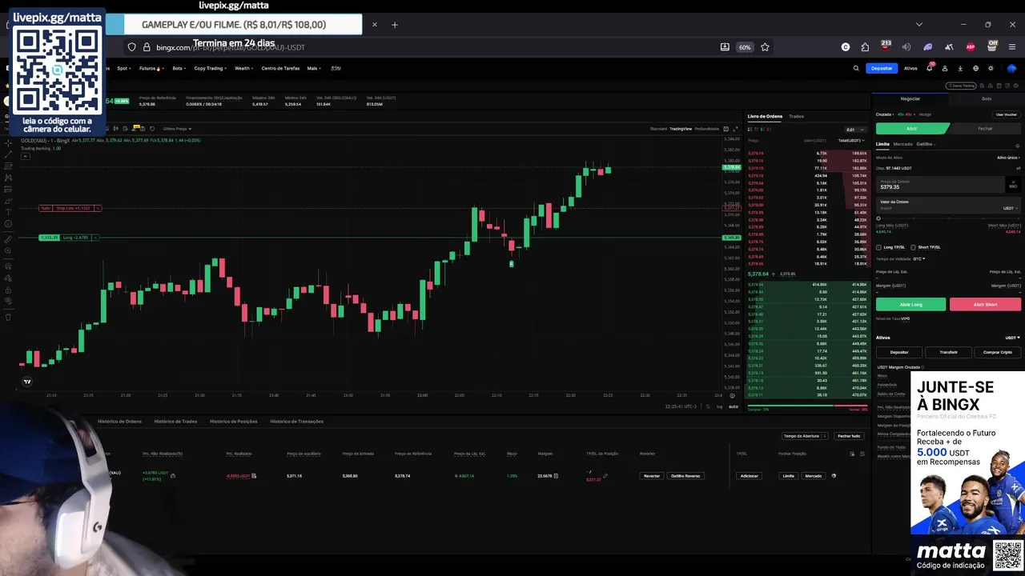Open the Tempo de Abertura sort dropdown
Image resolution: width=1025 pixels, height=576 pixels.
pos(804,436)
